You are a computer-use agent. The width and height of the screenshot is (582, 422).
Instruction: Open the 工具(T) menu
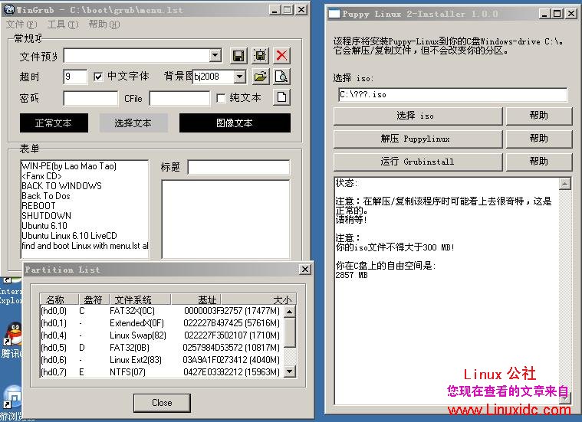pyautogui.click(x=63, y=25)
